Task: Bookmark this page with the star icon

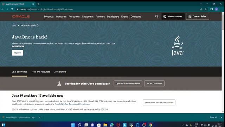Action: 206,9
